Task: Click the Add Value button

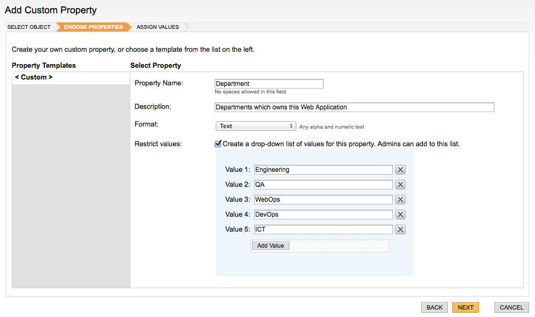Action: click(270, 245)
